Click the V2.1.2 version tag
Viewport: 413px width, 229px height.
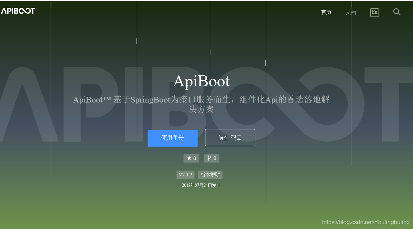click(185, 175)
